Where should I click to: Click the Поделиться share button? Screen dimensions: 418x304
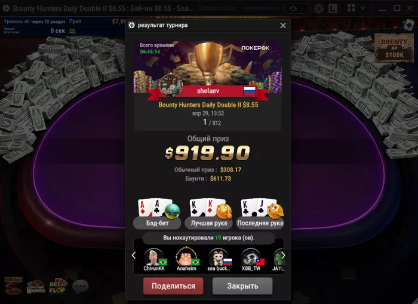[x=173, y=286]
